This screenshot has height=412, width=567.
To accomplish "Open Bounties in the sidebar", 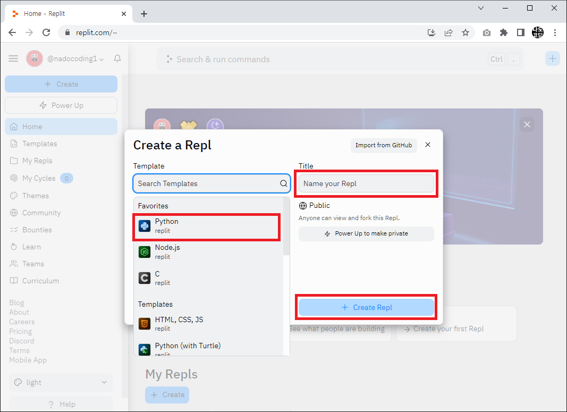I will [61, 230].
